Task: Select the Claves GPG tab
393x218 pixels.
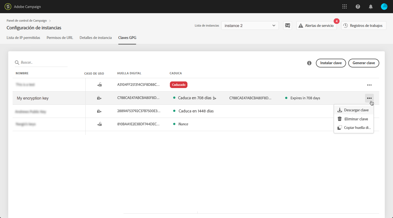Action: [x=127, y=38]
